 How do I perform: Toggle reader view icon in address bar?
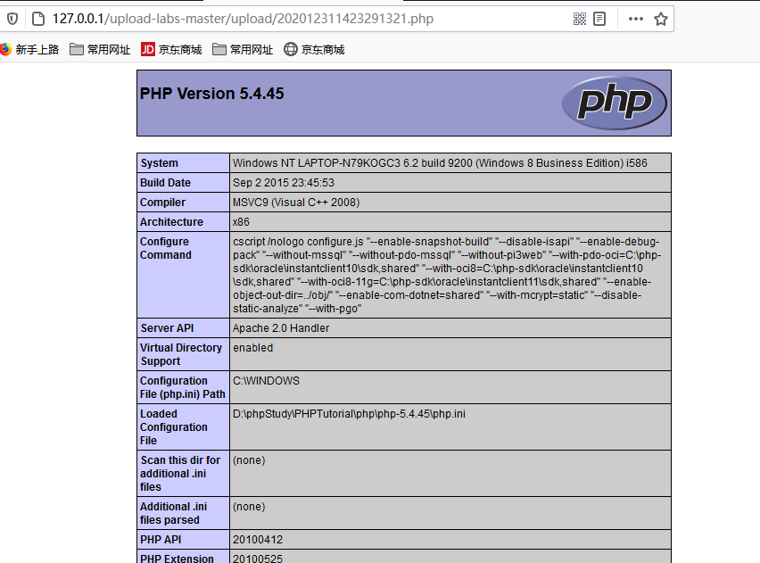pyautogui.click(x=599, y=19)
